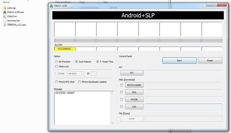Click the PHONE file path field

pyautogui.click(x=184, y=99)
